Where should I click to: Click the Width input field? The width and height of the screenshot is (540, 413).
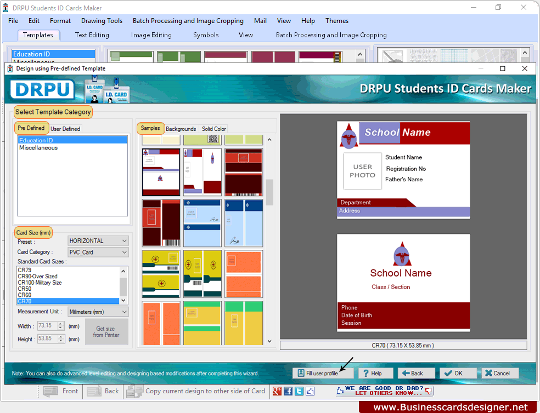[x=48, y=326]
